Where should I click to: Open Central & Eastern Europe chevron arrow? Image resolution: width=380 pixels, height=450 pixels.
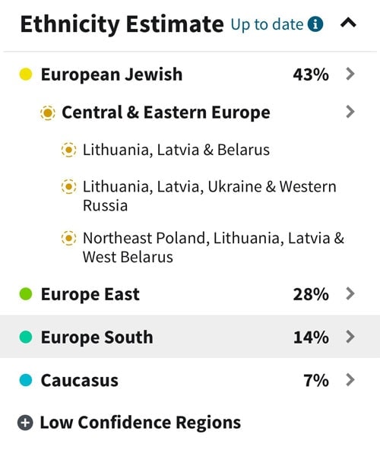350,112
